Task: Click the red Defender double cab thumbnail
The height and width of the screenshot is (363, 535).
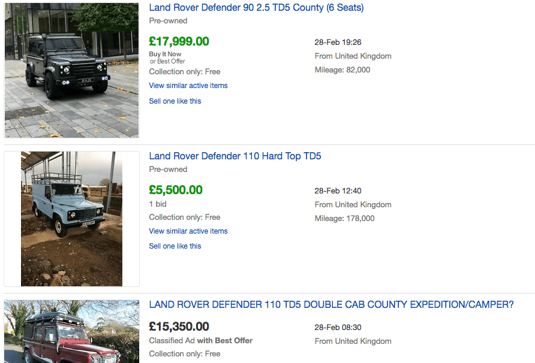Action: (x=71, y=331)
